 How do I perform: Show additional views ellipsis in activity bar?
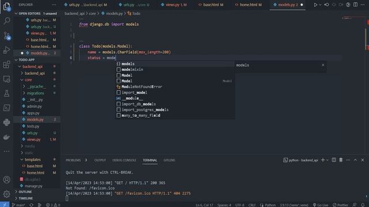click(6, 151)
